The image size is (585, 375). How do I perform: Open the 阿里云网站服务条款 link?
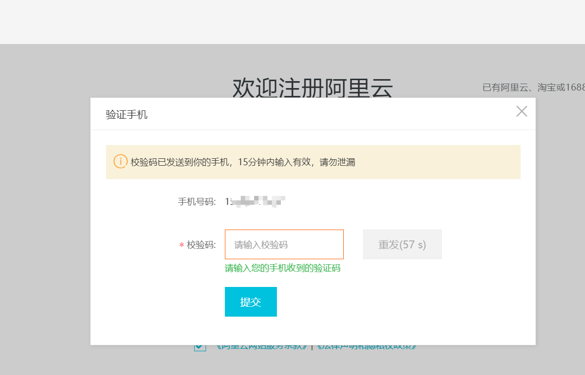[261, 347]
